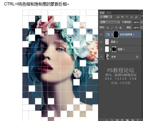143x121 pixels.
Task: Hide the 图层 2 layer via its eye
Action: [x=101, y=42]
